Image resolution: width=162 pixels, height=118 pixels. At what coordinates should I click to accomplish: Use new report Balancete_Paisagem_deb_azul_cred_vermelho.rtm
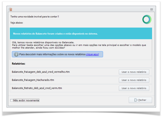point(134,72)
